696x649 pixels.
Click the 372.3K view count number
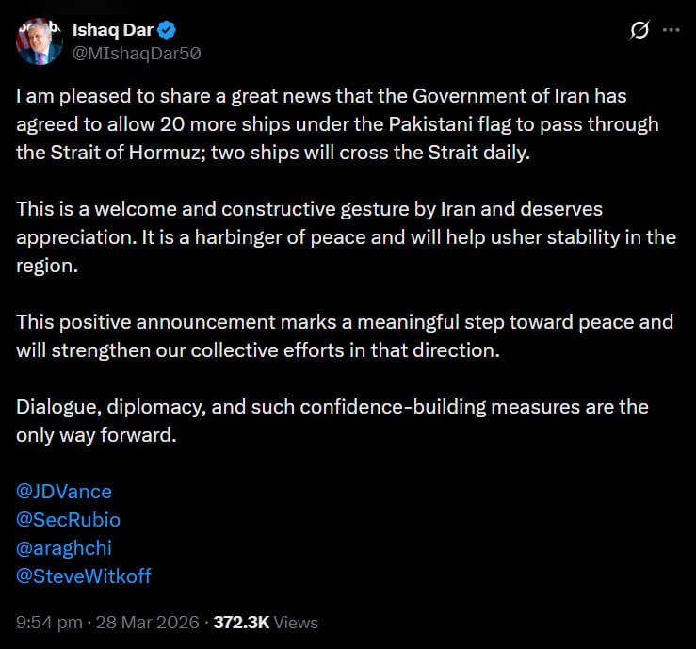[x=241, y=623]
